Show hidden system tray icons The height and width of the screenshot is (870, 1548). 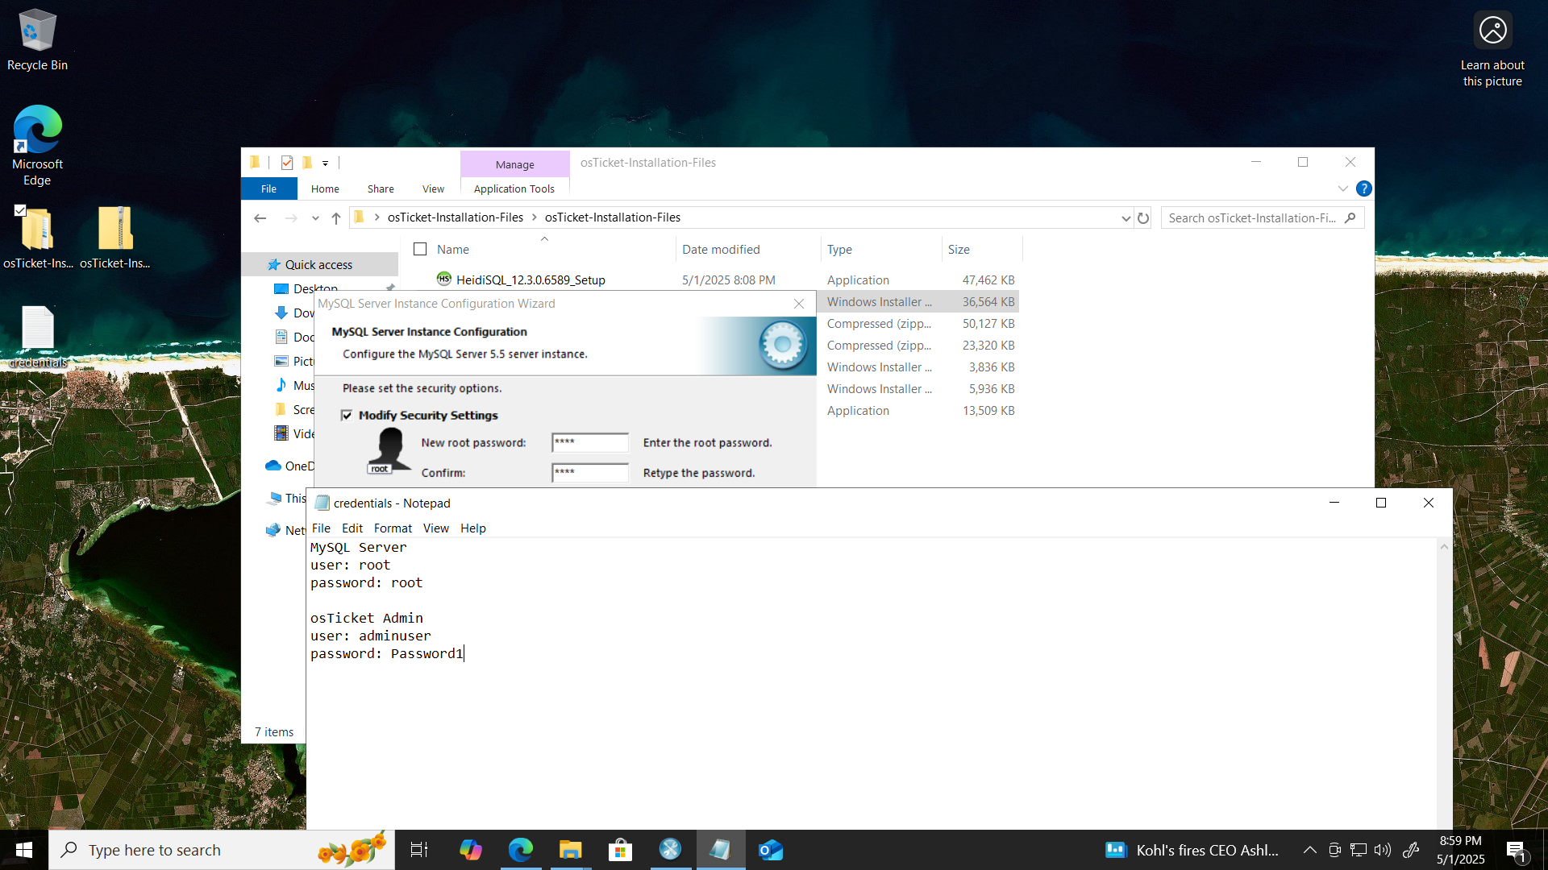(x=1310, y=850)
